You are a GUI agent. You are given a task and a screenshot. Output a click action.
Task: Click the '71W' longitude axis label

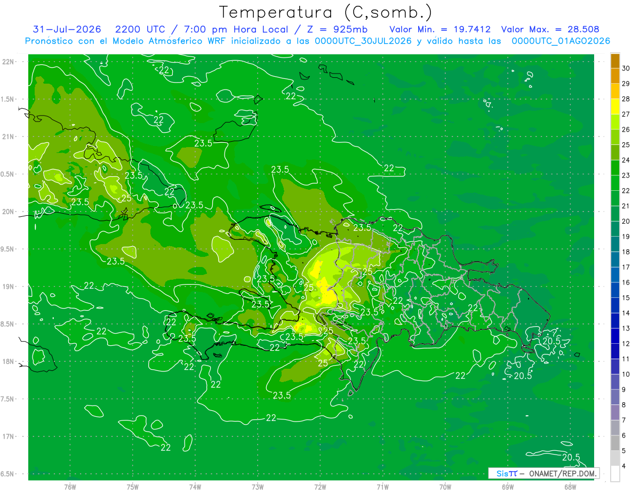382,487
